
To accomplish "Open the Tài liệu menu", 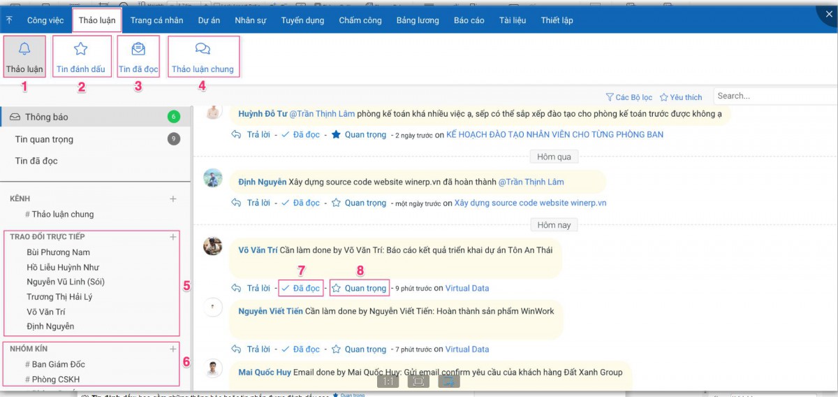I will (512, 20).
